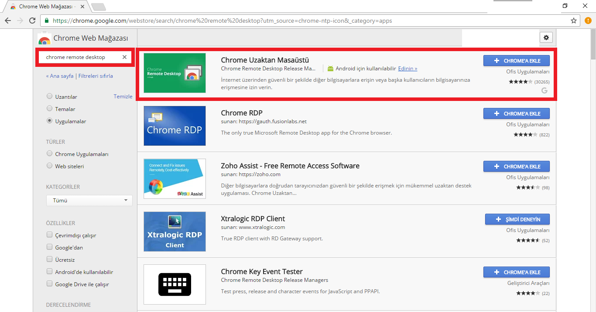The image size is (596, 312).
Task: Open the Zoho Assist - Free Remote Access Software title
Action: [290, 166]
